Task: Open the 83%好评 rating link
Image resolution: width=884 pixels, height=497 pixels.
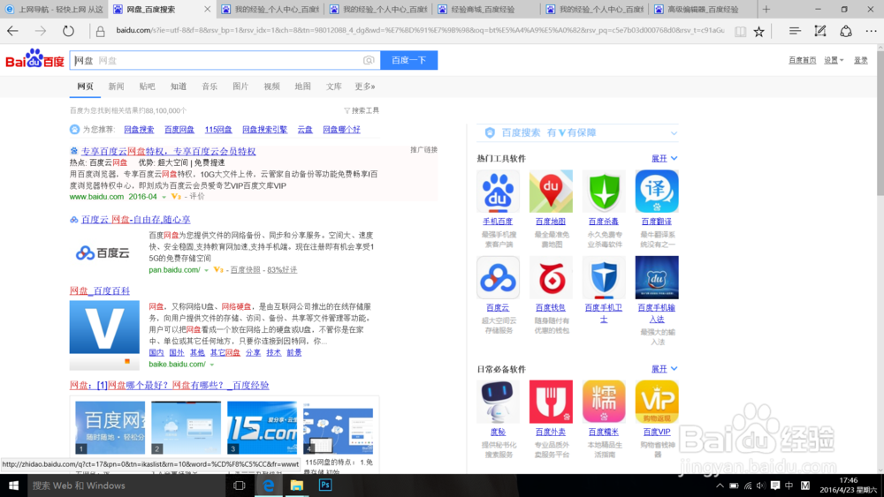Action: point(282,270)
